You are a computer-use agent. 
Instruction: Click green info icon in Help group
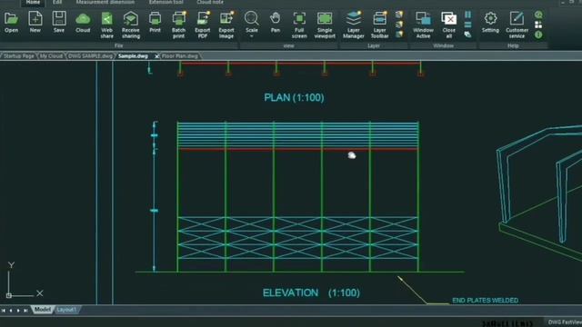click(538, 35)
